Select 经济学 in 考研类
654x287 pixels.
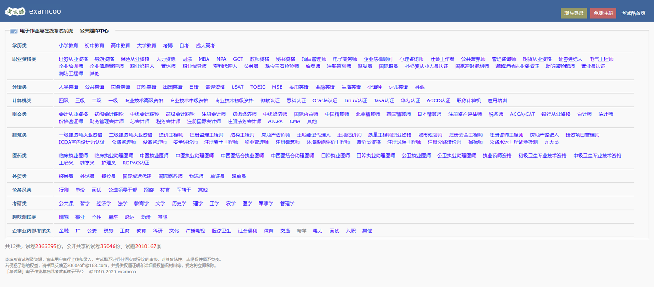(104, 203)
